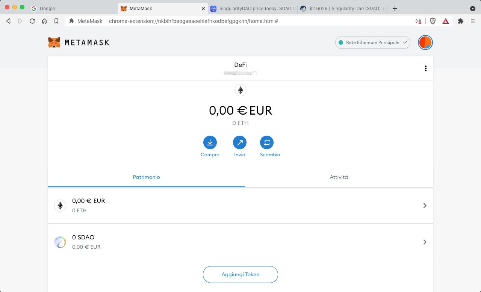The height and width of the screenshot is (292, 481).
Task: Click the ETH icon in asset list
Action: click(x=60, y=206)
